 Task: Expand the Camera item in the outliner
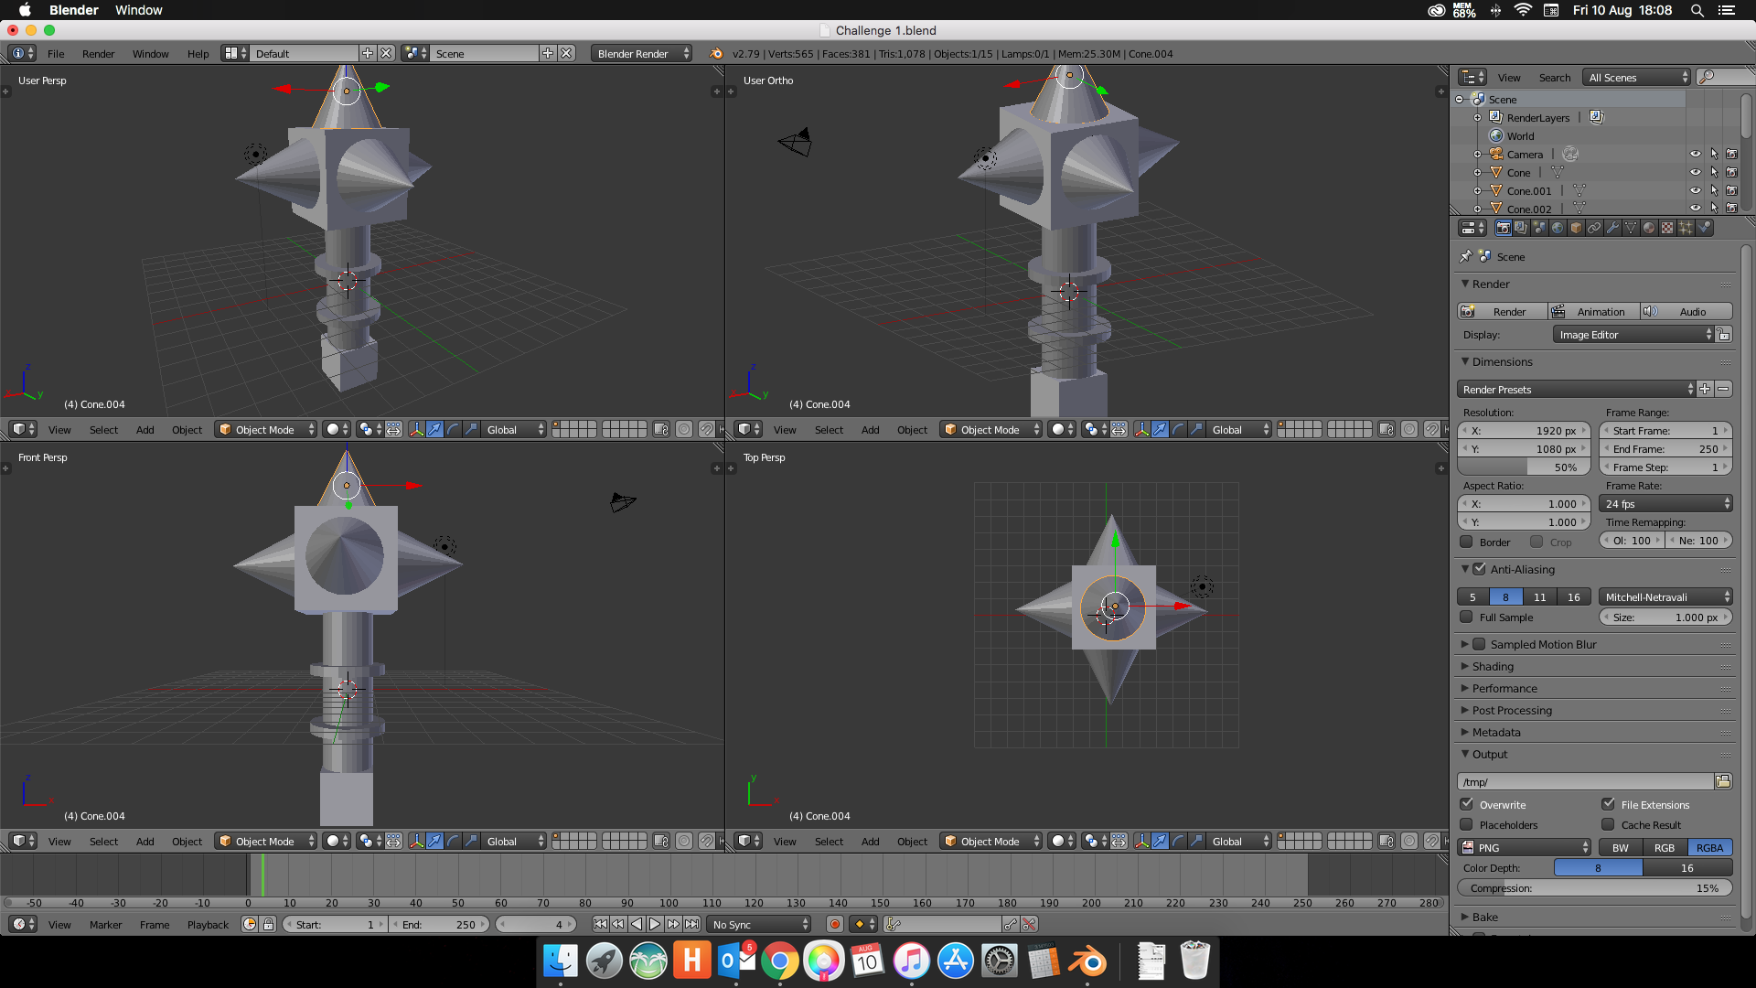coord(1478,154)
